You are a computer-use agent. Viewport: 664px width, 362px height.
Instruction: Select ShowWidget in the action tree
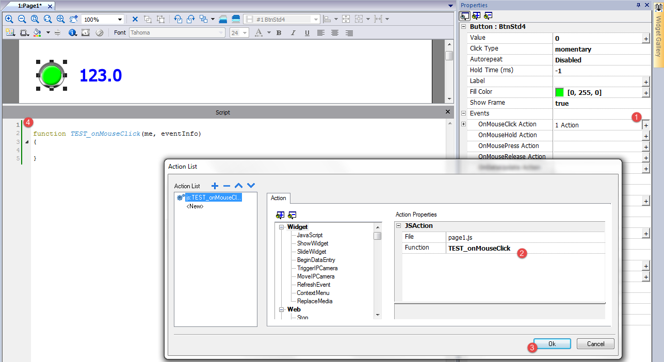[x=312, y=243]
